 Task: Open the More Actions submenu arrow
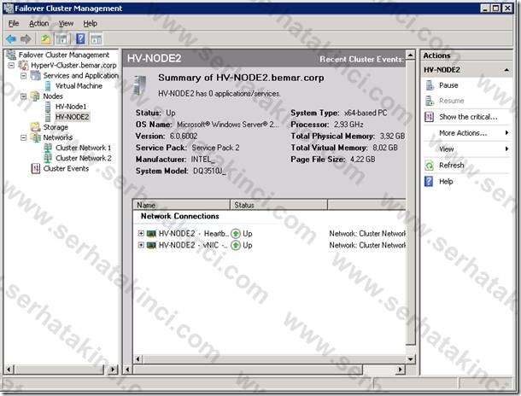[506, 133]
